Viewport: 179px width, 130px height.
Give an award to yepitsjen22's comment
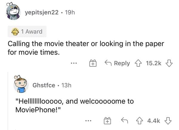coord(93,64)
